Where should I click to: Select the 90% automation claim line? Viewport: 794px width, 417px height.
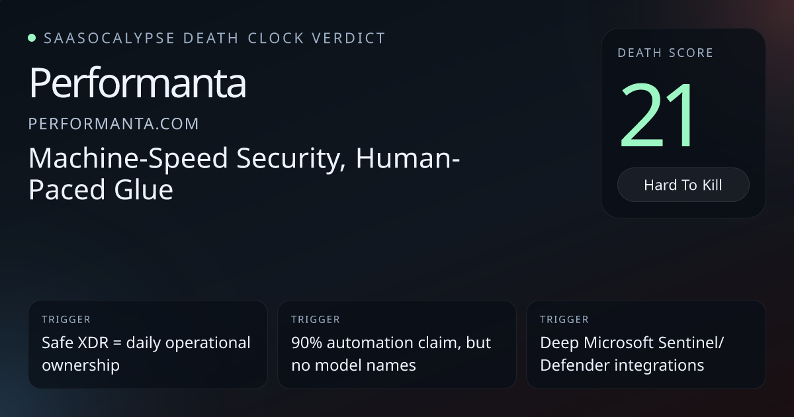[x=391, y=343]
